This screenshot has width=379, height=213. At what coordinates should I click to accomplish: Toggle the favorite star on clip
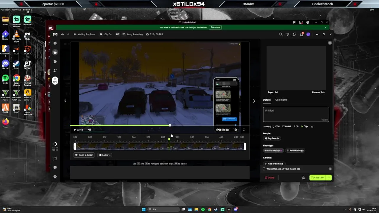pos(312,126)
